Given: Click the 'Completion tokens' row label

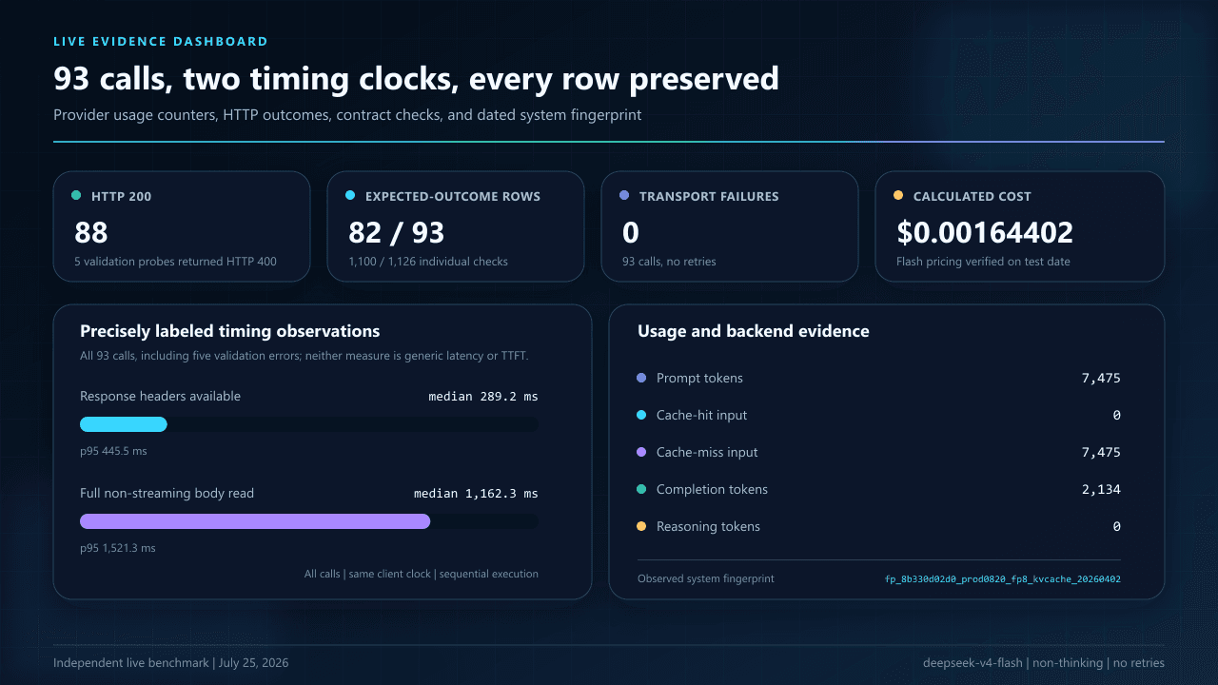Looking at the screenshot, I should click(x=712, y=489).
